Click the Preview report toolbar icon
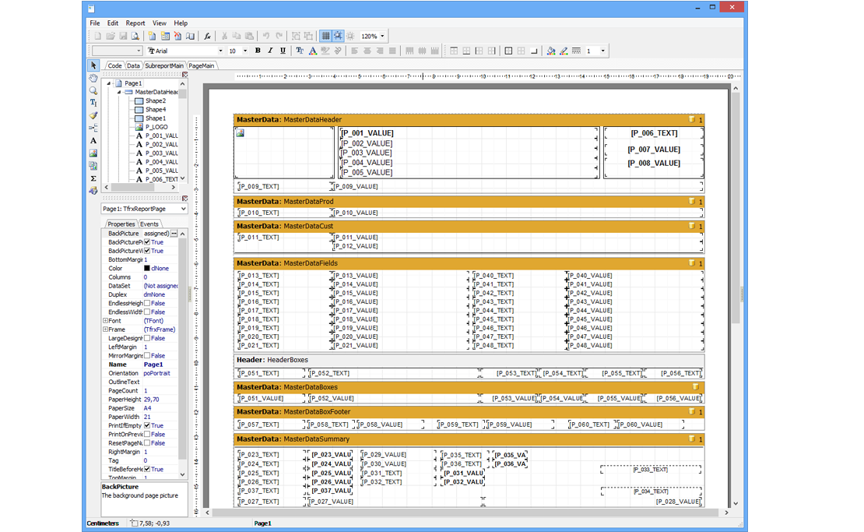Image resolution: width=864 pixels, height=532 pixels. click(x=135, y=36)
